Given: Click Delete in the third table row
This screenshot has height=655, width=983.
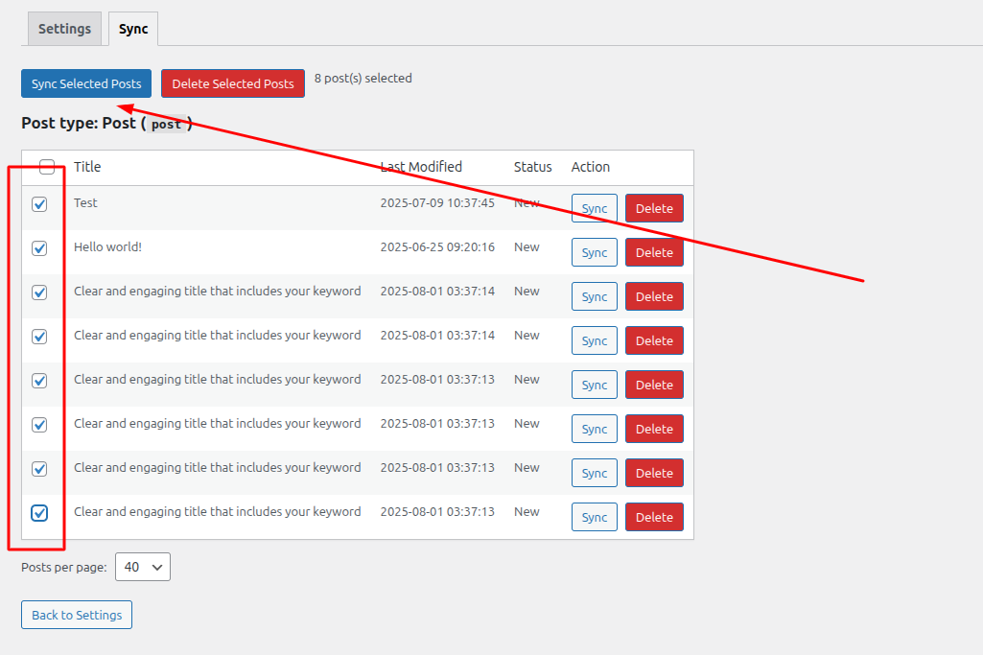Looking at the screenshot, I should [x=654, y=297].
